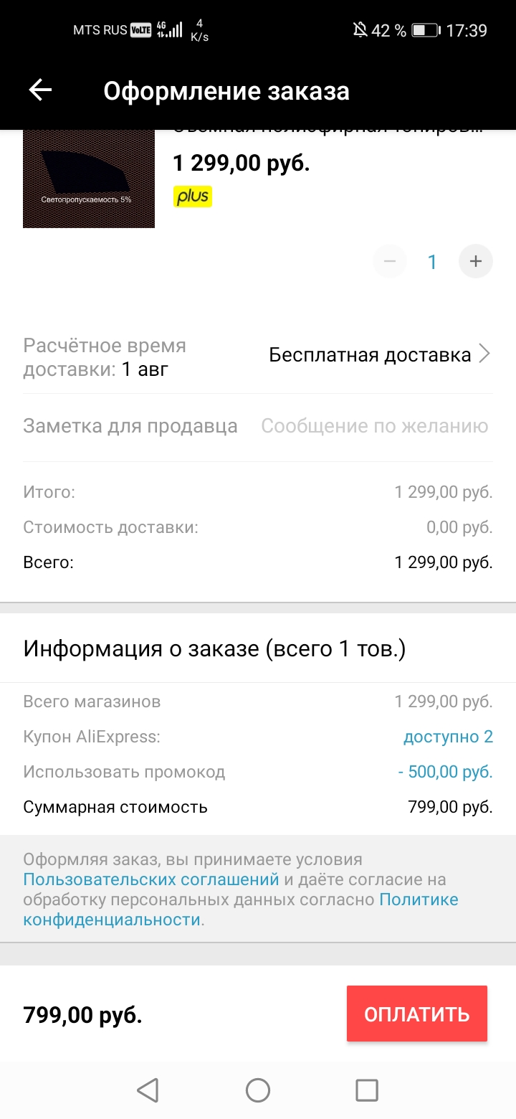Decrease quantity with minus button

(390, 261)
